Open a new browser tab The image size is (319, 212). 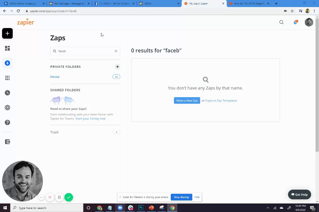[x=276, y=4]
